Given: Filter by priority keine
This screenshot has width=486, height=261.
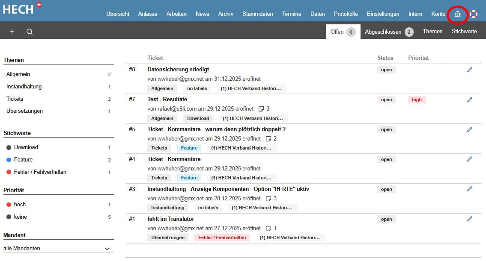Looking at the screenshot, I should [x=20, y=217].
